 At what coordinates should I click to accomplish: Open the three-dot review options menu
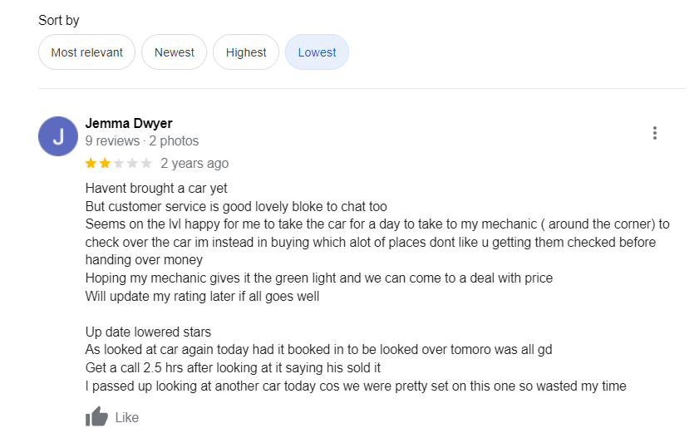tap(655, 133)
